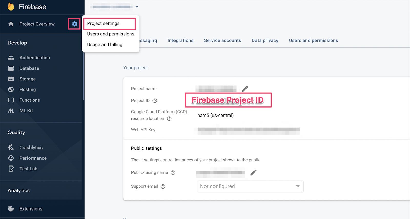This screenshot has width=410, height=219.
Task: Click the Firebase flame logo
Action: [11, 7]
